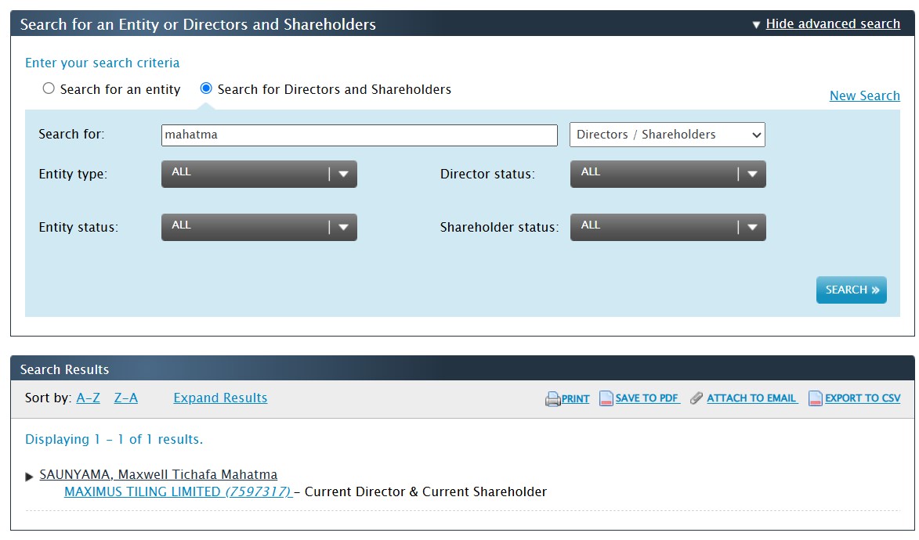Sort results A–Z
919x540 pixels.
pyautogui.click(x=88, y=398)
